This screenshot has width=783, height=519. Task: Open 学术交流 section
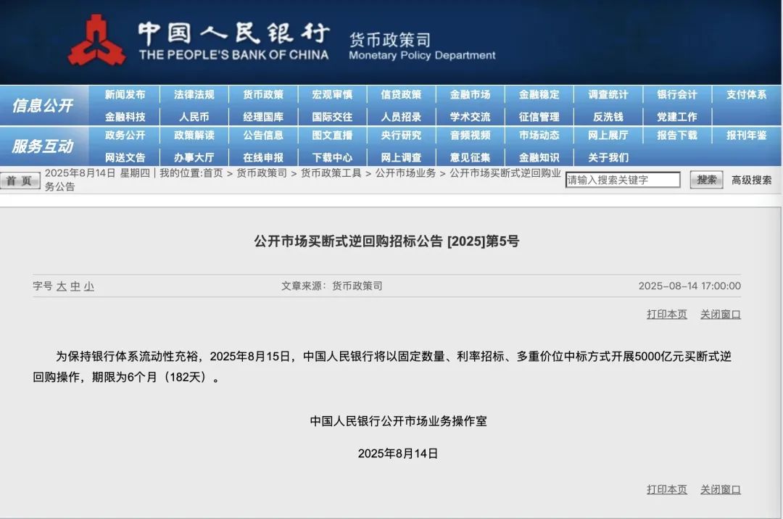click(470, 117)
